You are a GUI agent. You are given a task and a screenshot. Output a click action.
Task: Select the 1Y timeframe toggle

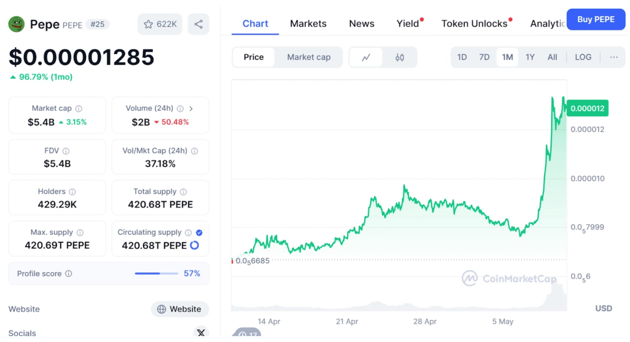(530, 57)
